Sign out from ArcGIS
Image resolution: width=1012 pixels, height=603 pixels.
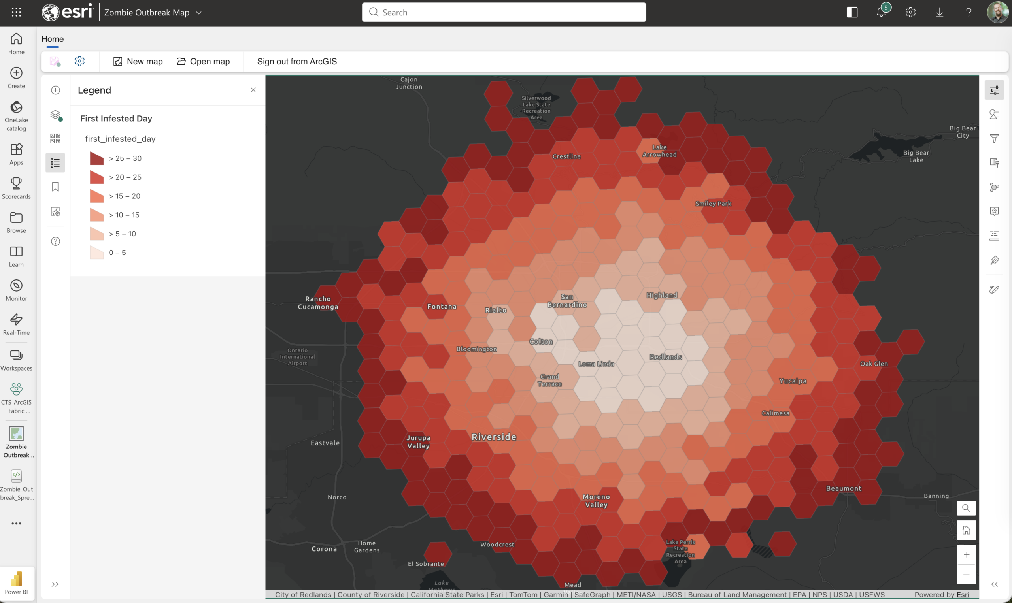297,61
